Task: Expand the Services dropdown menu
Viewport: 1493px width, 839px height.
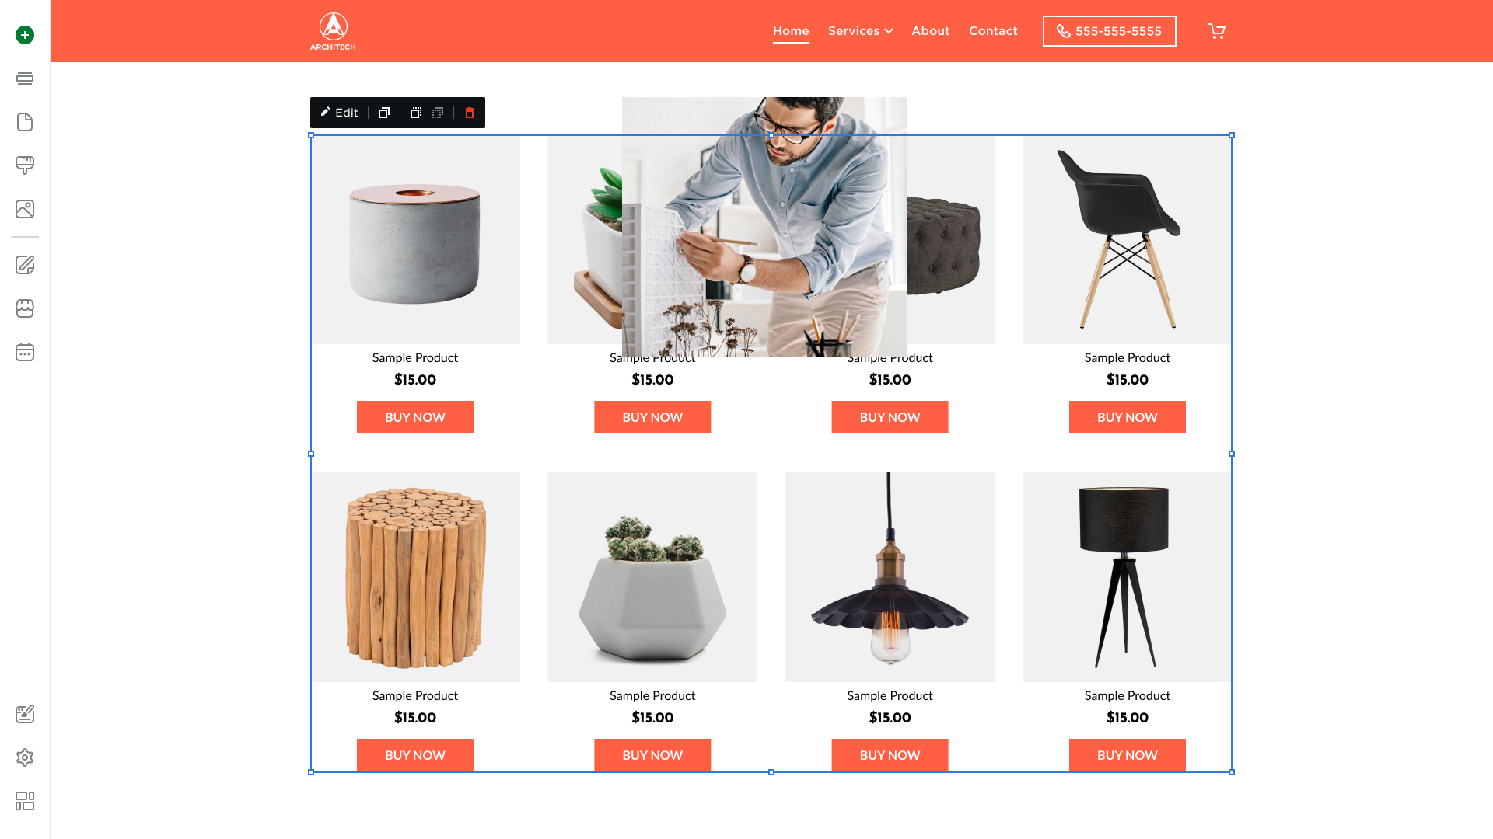Action: pyautogui.click(x=860, y=31)
